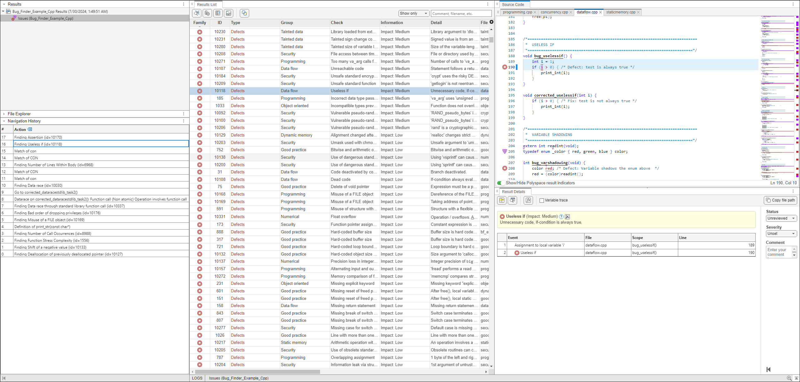
Task: Click the expand-up icon in bottom-right status bar
Action: tap(797, 378)
